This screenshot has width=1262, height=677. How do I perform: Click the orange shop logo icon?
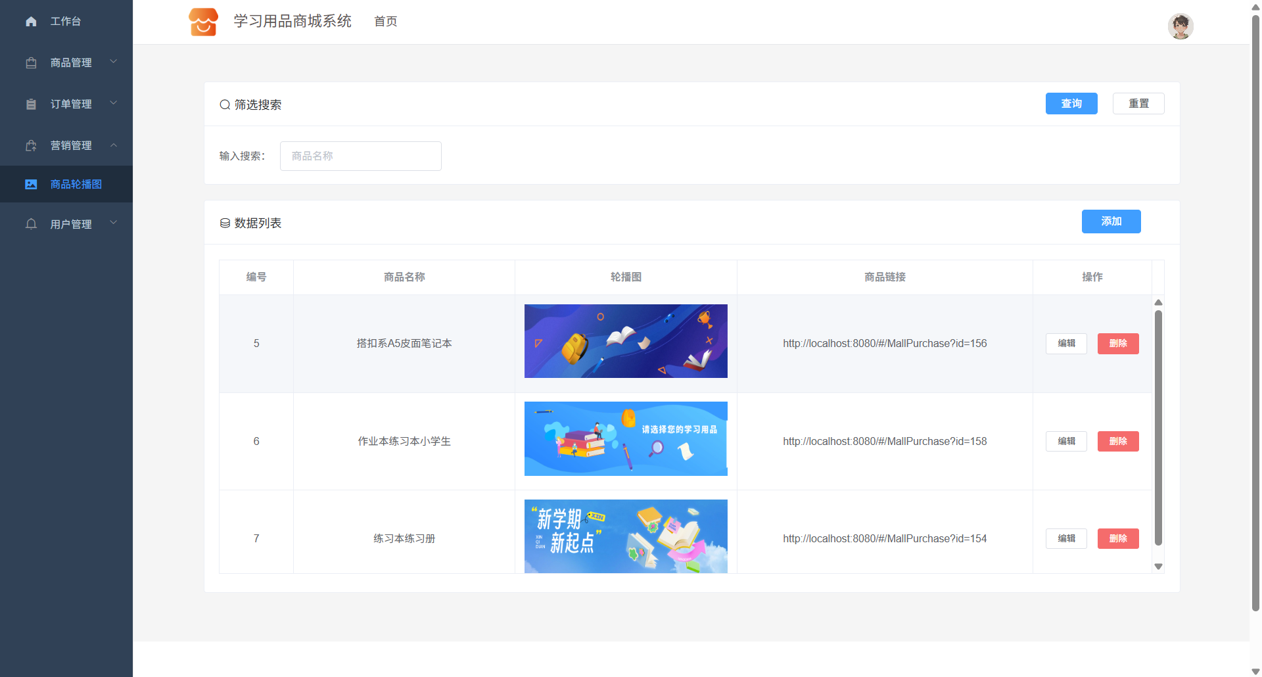click(x=203, y=22)
